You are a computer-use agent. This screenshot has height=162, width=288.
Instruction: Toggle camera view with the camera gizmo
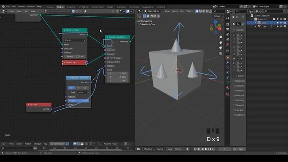(220, 48)
